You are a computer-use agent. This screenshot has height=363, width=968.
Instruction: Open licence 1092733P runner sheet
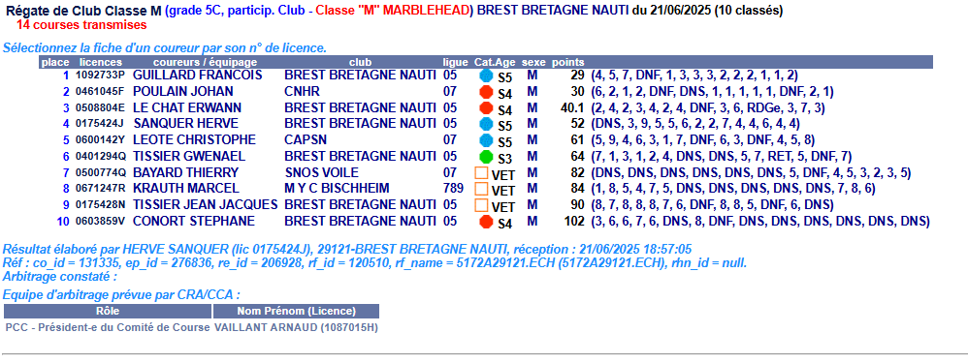tap(100, 76)
